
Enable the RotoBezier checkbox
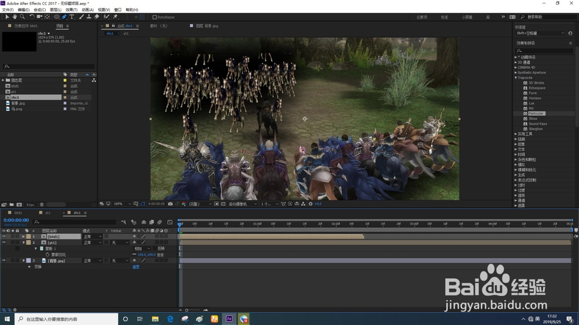click(155, 17)
